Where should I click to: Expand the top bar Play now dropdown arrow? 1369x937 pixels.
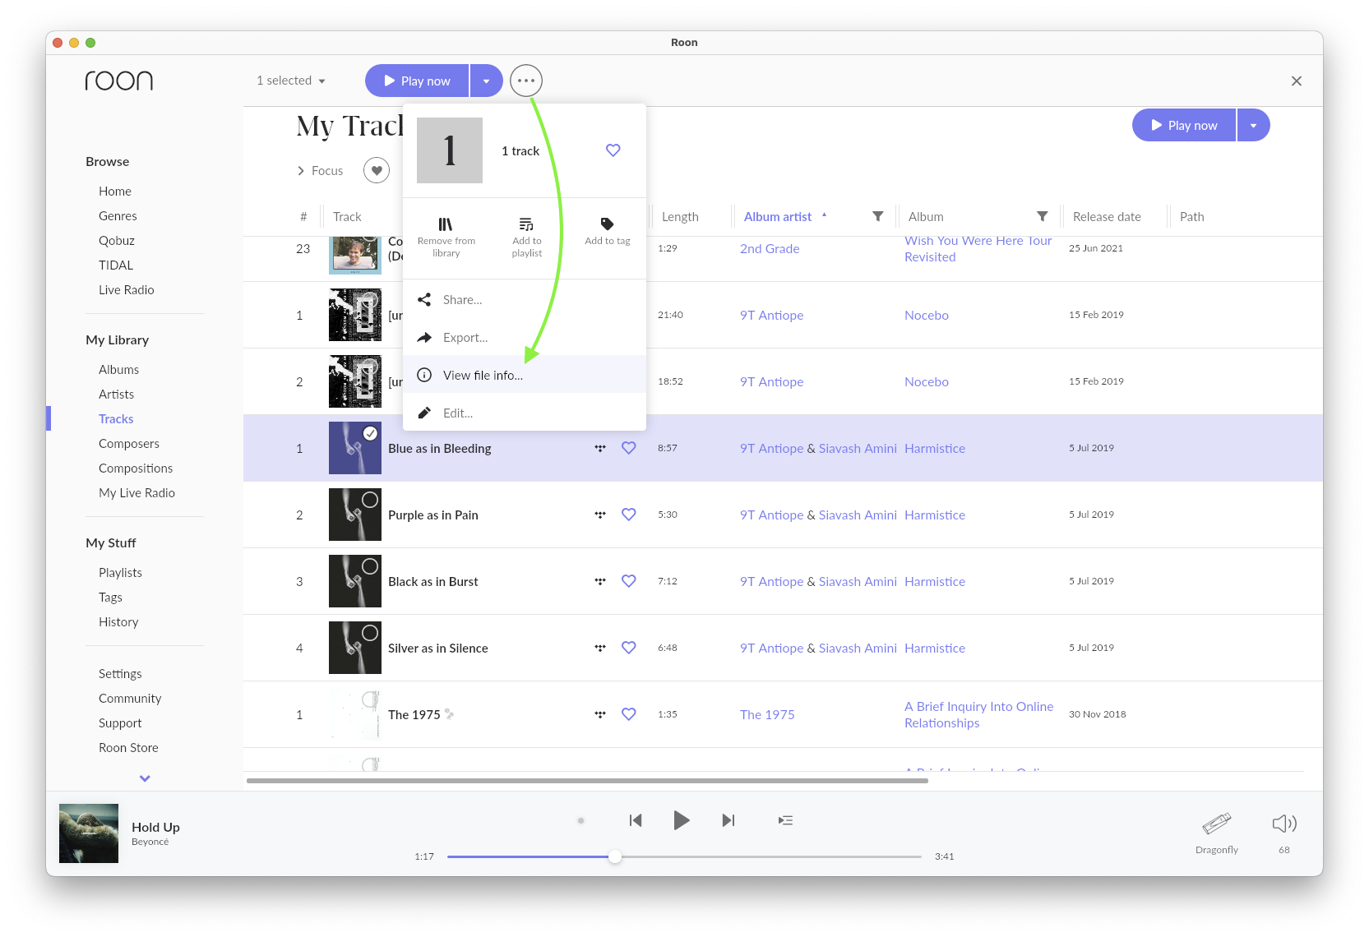coord(486,81)
